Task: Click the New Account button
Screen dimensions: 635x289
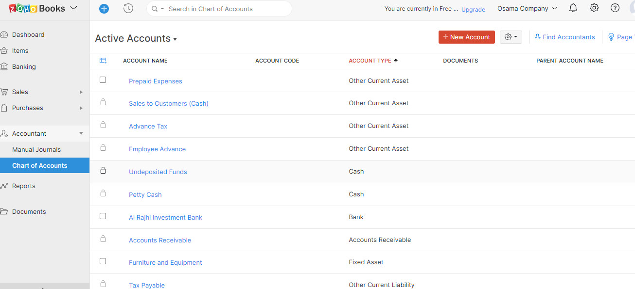Action: pos(466,37)
